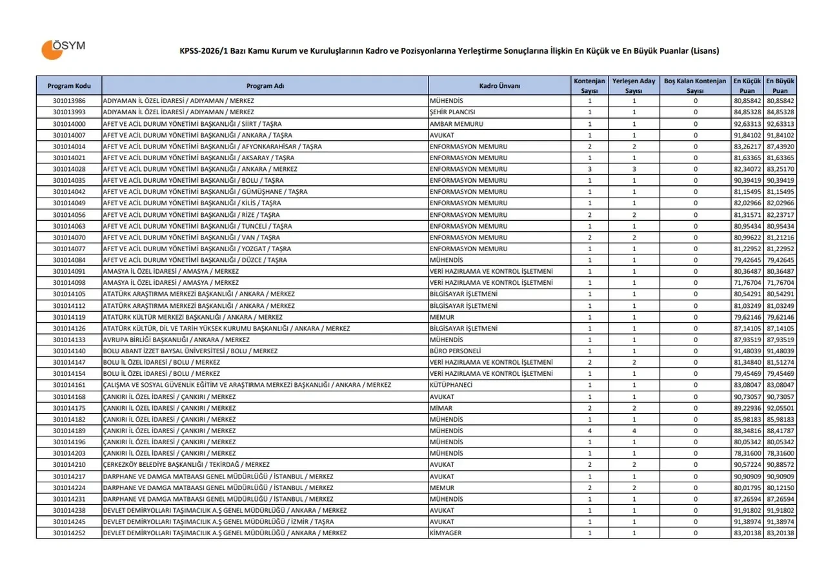This screenshot has height=574, width=826.
Task: Select program code 301014133
Action: coord(69,340)
